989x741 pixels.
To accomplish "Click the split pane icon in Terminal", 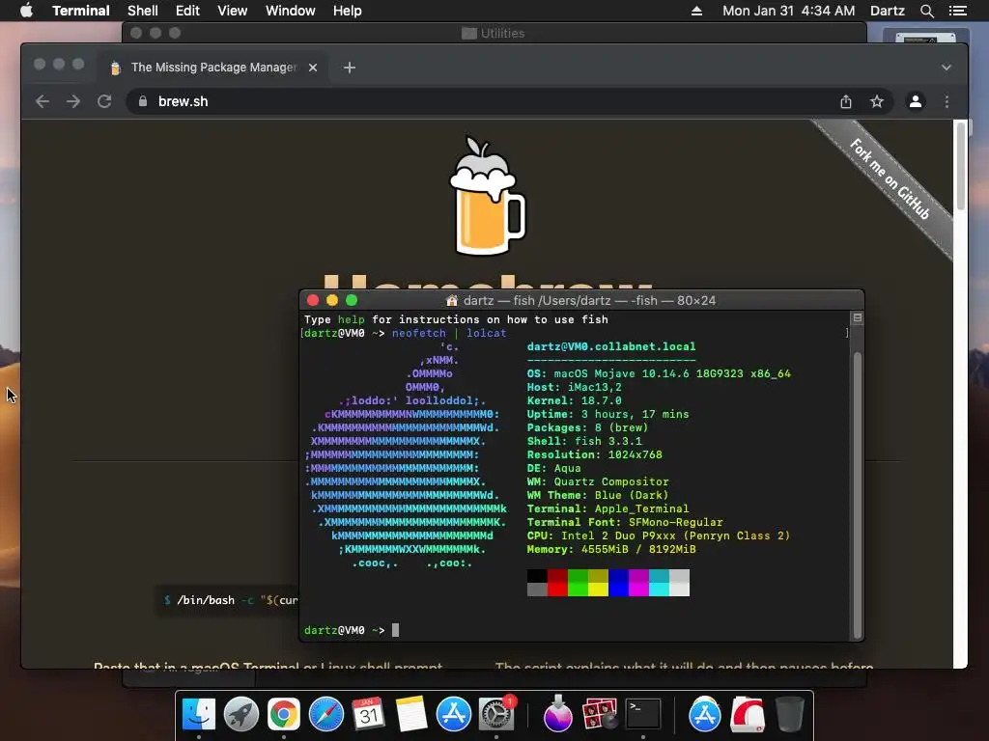I will point(858,317).
